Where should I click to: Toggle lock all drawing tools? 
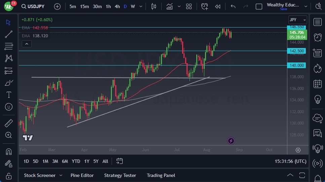pyautogui.click(x=8, y=176)
